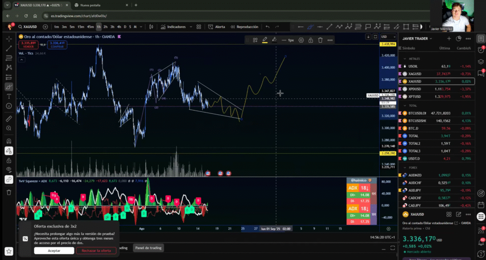Open the Fibonacci retracement tools
The height and width of the screenshot is (260, 486).
pyautogui.click(x=9, y=58)
